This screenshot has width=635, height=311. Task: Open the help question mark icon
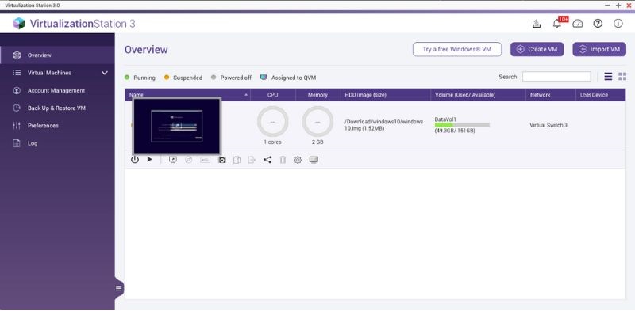pyautogui.click(x=598, y=24)
